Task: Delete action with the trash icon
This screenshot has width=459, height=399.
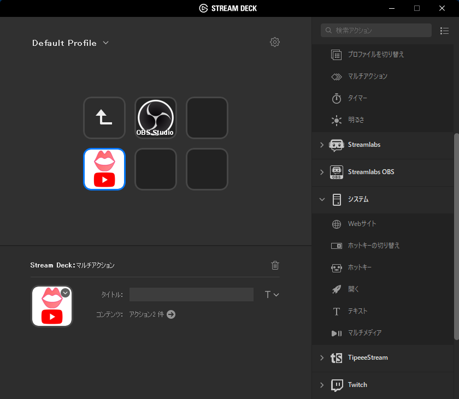Action: (275, 265)
